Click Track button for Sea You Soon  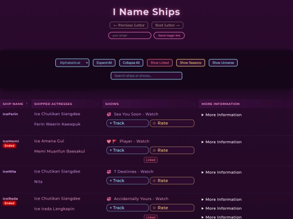tap(128, 123)
